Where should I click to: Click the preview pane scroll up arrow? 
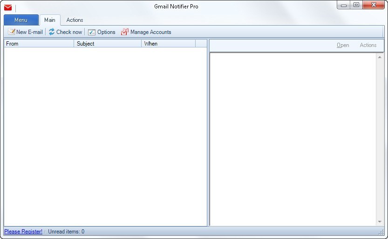pyautogui.click(x=380, y=57)
